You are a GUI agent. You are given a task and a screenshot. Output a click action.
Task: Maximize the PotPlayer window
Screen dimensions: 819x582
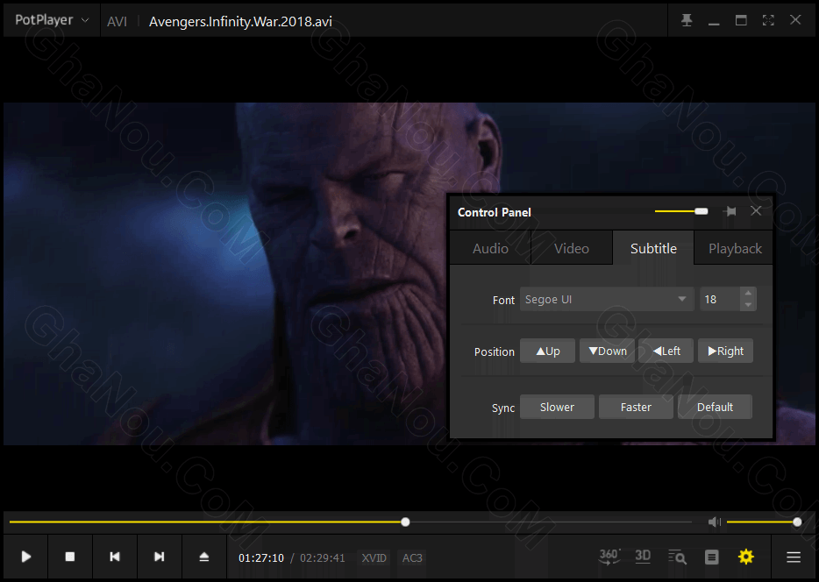[741, 20]
